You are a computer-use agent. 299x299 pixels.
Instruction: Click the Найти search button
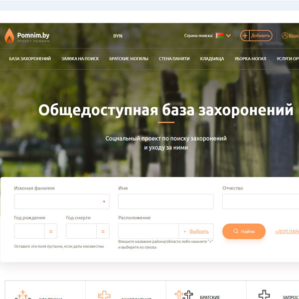[244, 231]
